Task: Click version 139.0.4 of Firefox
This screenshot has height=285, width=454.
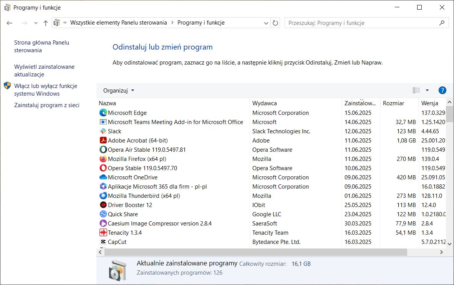Action: point(430,159)
